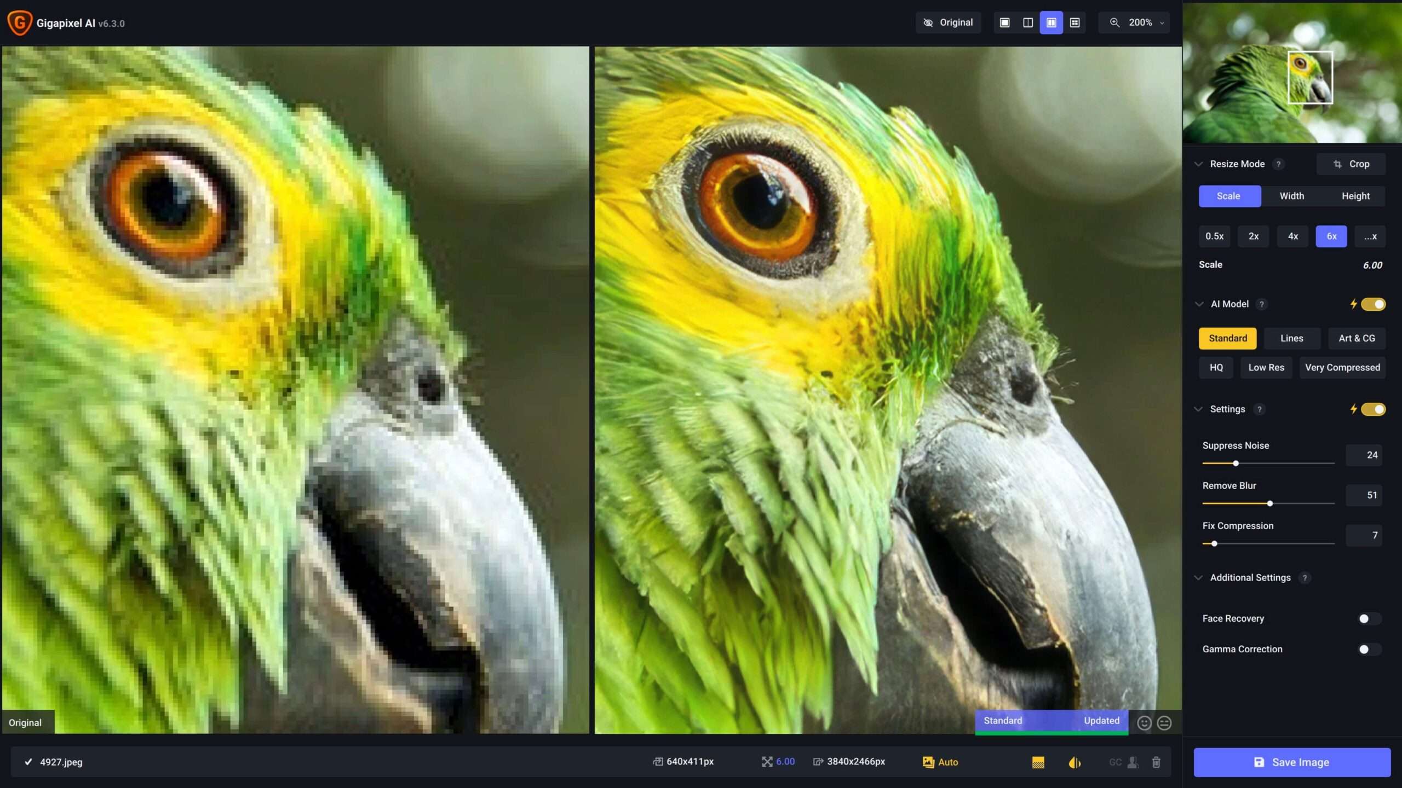Drag the Remove Blur slider

point(1269,503)
